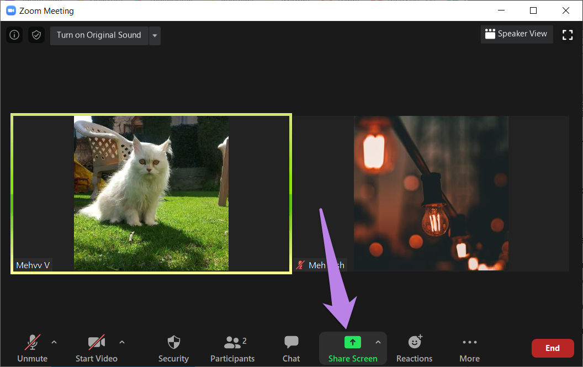The image size is (583, 367).
Task: Open the Chat panel
Action: click(x=291, y=348)
